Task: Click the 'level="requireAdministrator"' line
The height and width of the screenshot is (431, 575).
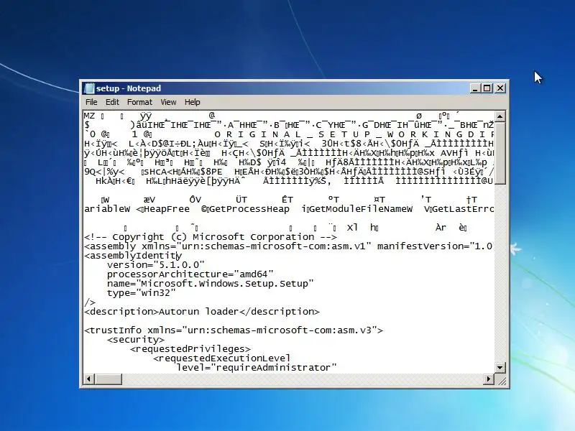Action: click(257, 368)
